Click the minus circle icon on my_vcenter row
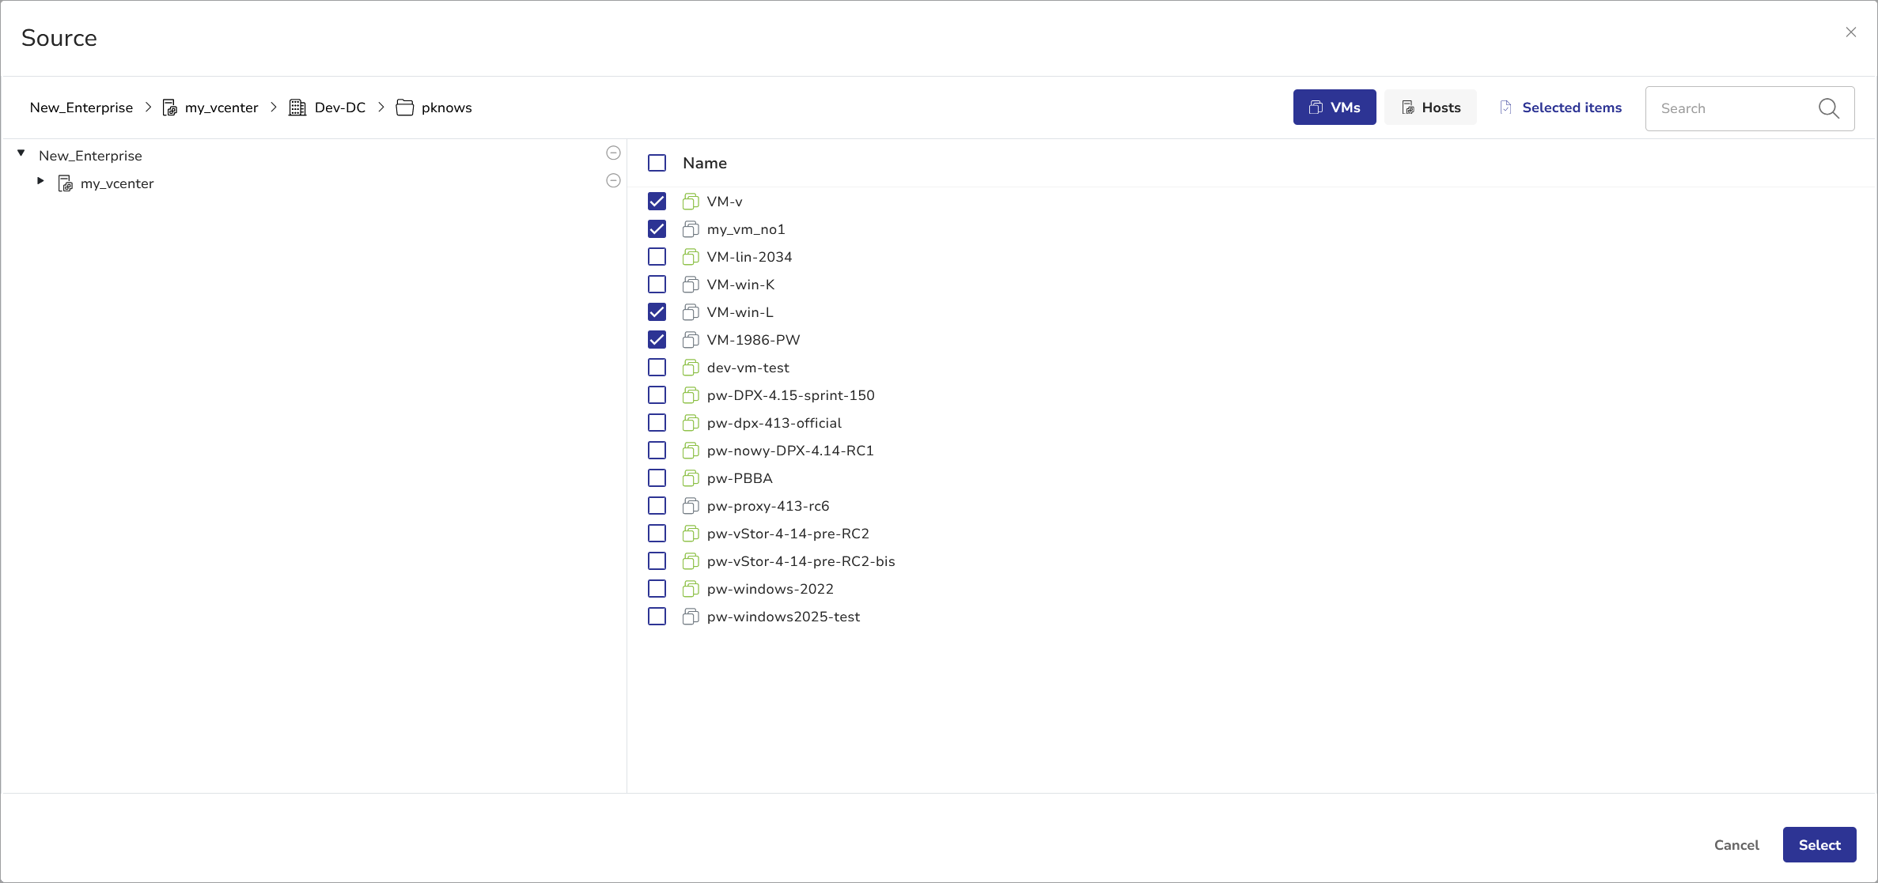The height and width of the screenshot is (883, 1878). [x=613, y=180]
